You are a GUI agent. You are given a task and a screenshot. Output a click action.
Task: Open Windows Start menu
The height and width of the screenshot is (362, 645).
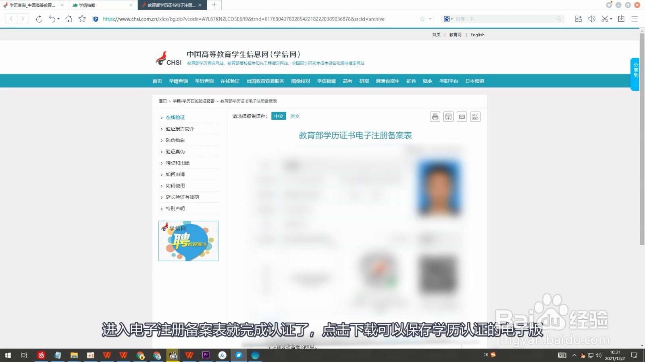(8, 355)
